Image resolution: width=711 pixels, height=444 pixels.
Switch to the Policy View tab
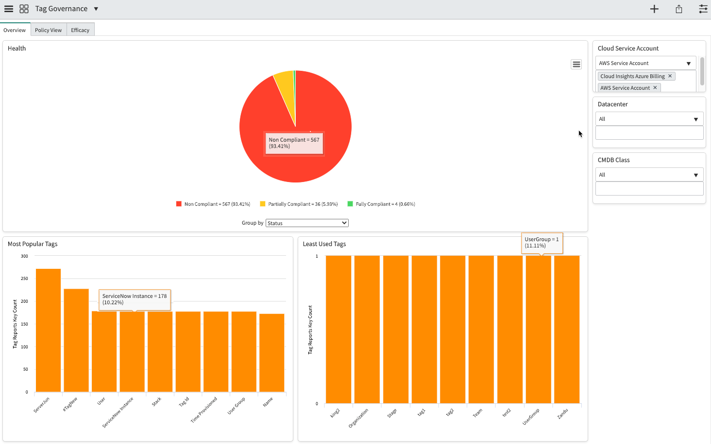coord(49,30)
